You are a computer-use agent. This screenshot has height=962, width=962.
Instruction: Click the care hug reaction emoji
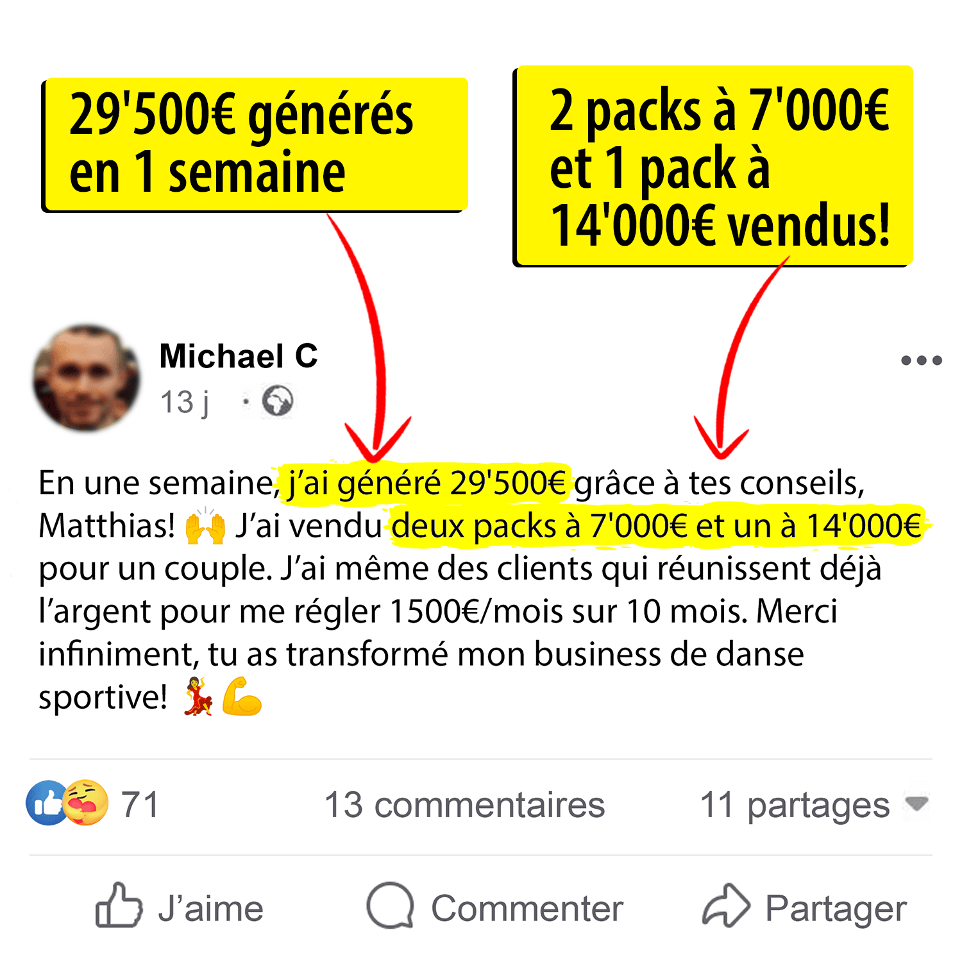(86, 803)
